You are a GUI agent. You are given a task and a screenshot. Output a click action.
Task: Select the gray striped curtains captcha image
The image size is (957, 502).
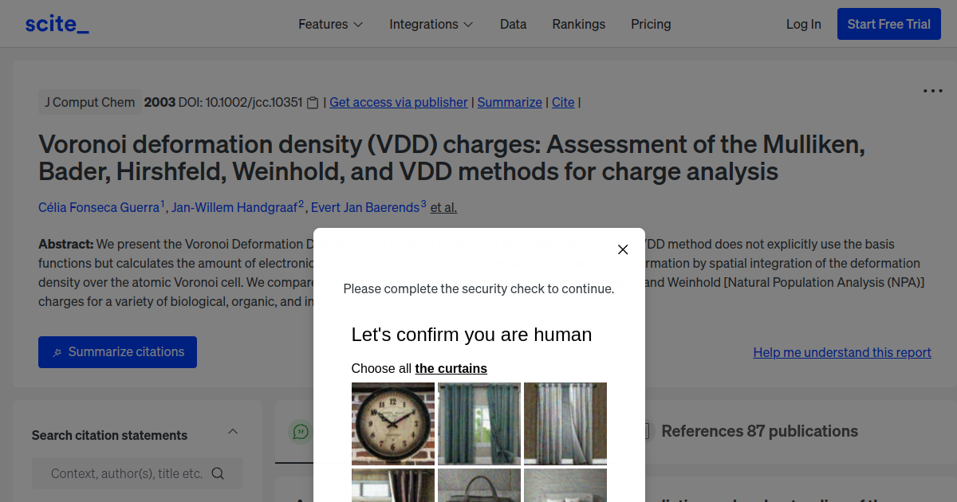tap(565, 424)
